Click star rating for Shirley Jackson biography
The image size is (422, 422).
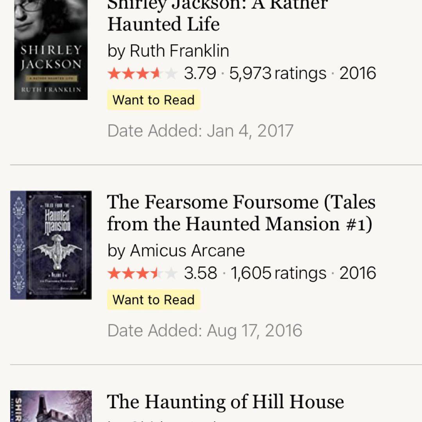coord(142,73)
